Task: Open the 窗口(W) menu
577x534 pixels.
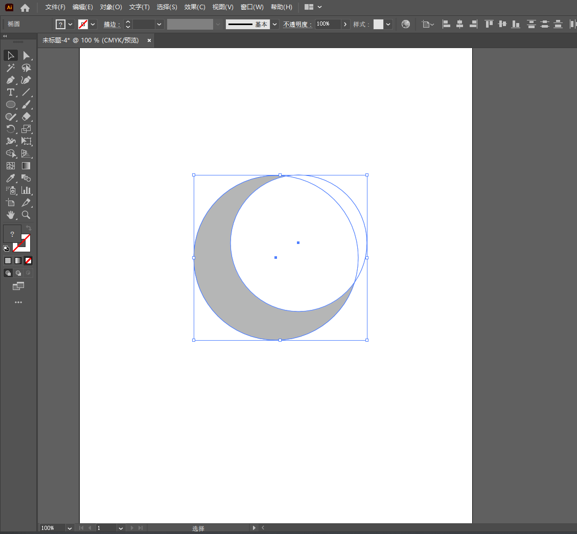Action: point(252,7)
